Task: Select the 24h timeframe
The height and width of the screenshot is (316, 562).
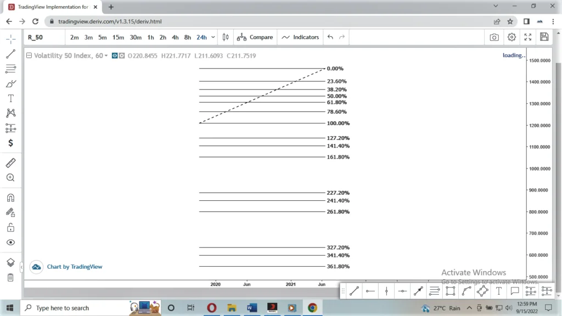Action: [201, 37]
